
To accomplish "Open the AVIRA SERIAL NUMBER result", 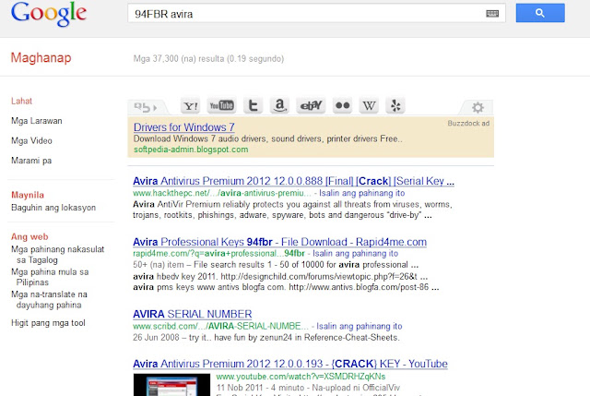I will (193, 314).
